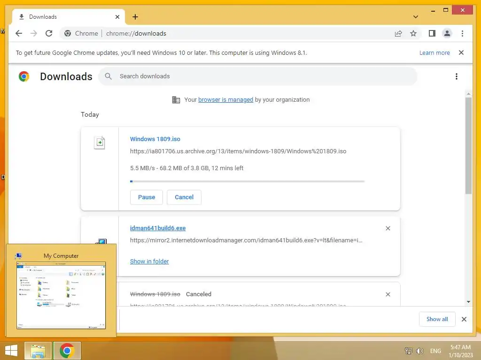Bookmark this tab with the star icon
This screenshot has height=360, width=481.
pyautogui.click(x=413, y=33)
